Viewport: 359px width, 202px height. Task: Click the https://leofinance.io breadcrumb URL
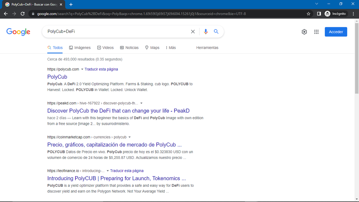76,171
